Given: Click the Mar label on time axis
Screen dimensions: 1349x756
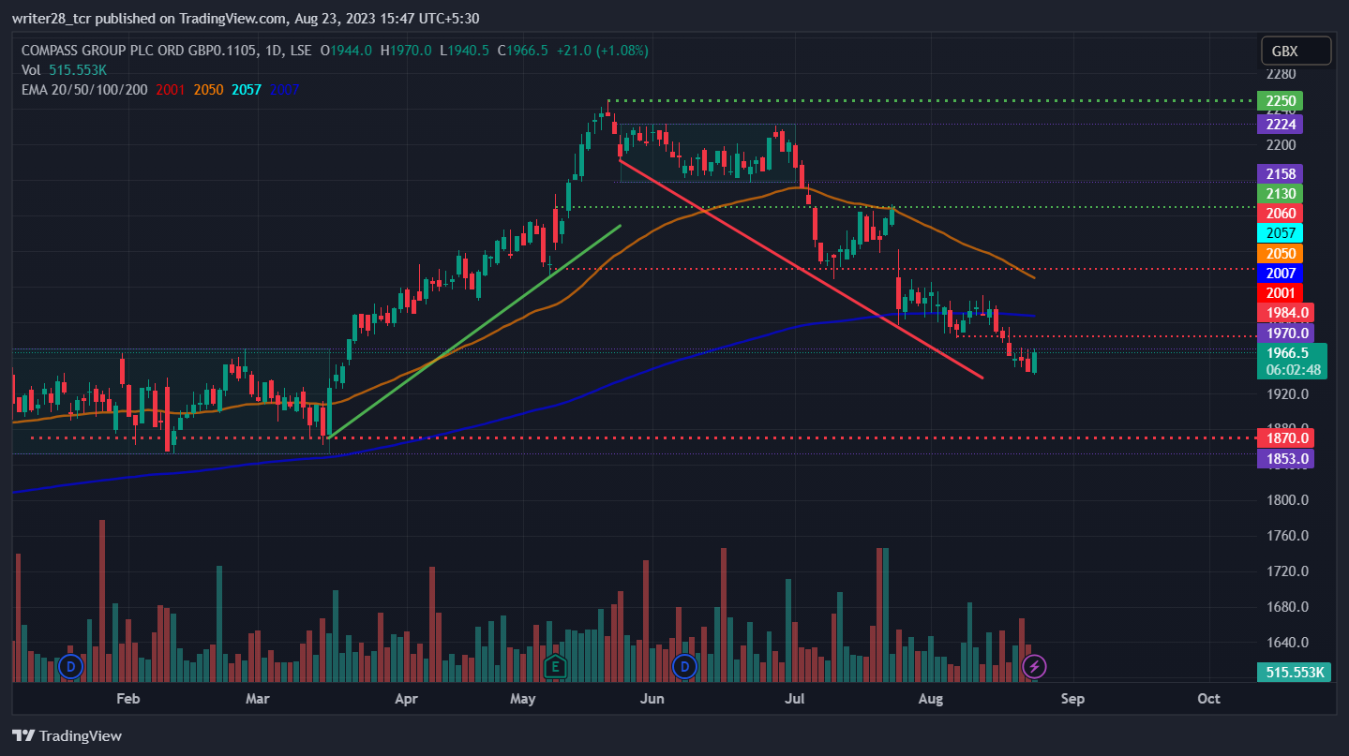Looking at the screenshot, I should 257,699.
